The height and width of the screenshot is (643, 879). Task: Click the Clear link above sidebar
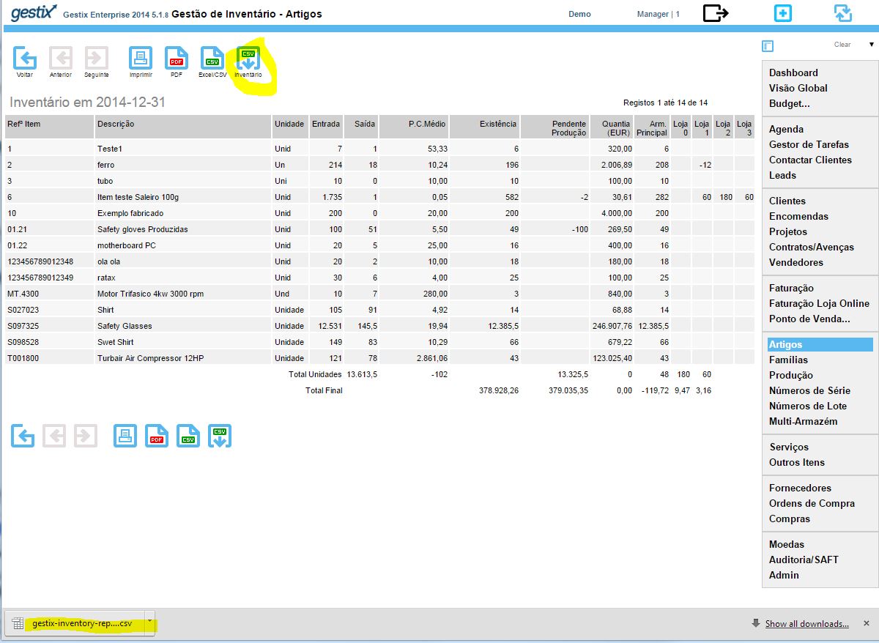[x=842, y=45]
